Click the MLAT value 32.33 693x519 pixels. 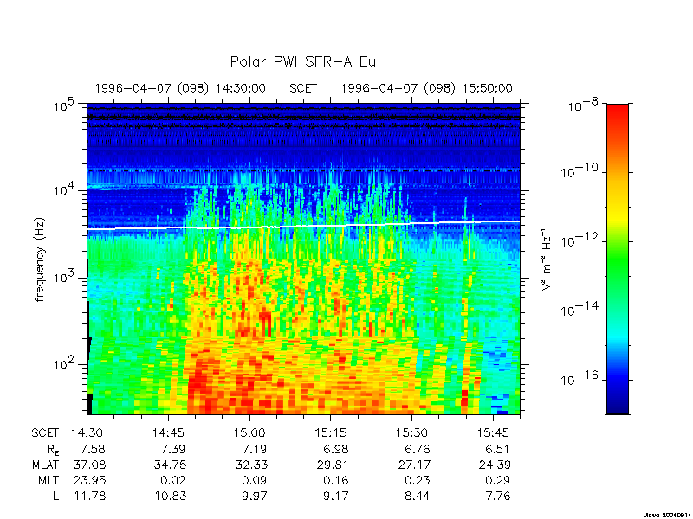click(x=251, y=465)
